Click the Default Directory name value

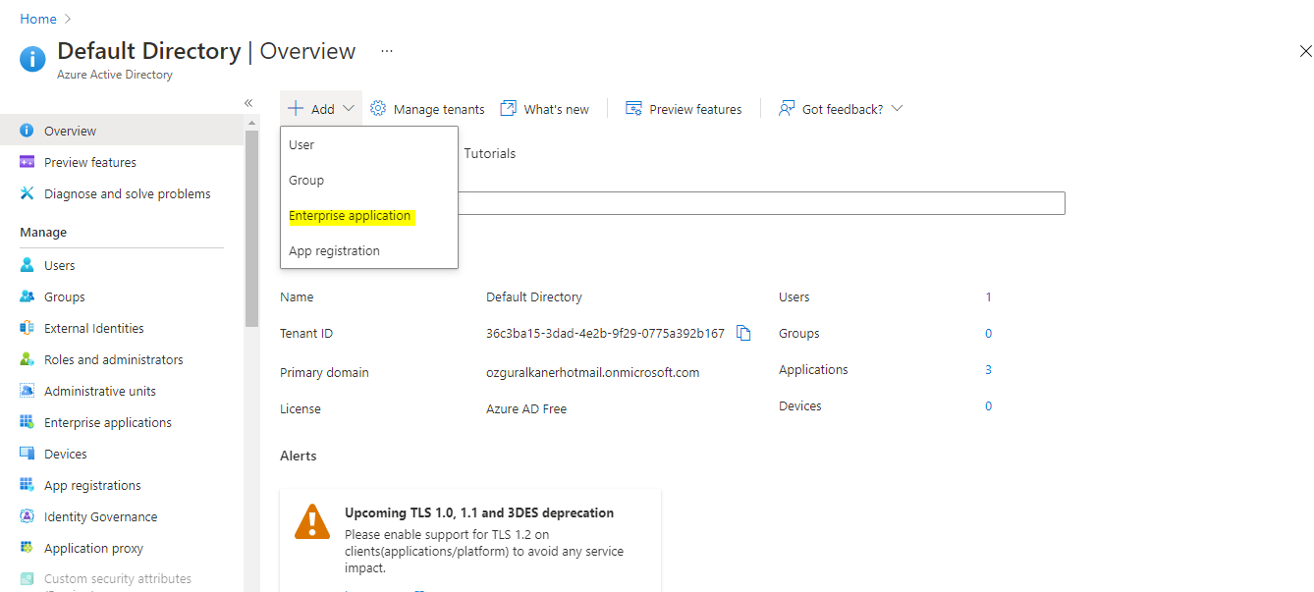pos(534,296)
